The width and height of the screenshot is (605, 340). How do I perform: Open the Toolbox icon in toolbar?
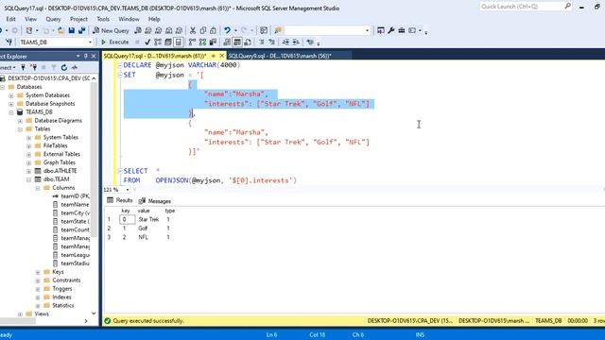(x=401, y=30)
